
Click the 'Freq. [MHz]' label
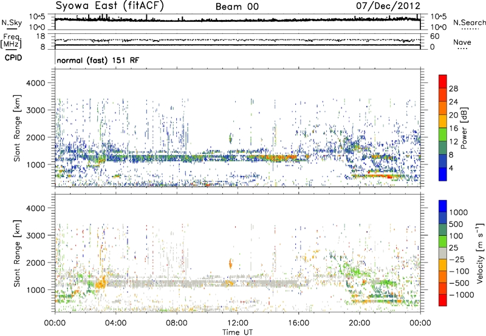[11, 41]
